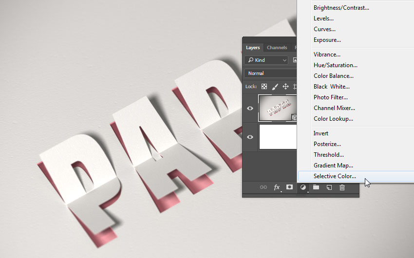The height and width of the screenshot is (258, 414).
Task: Add a layer mask
Action: click(290, 187)
